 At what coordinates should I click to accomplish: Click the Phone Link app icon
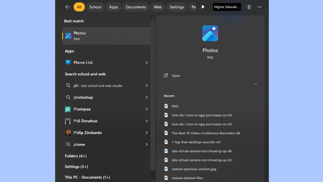click(x=68, y=63)
